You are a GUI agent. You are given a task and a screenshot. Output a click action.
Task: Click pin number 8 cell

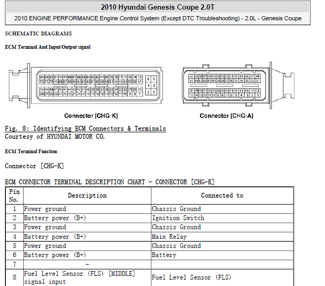[14, 277]
